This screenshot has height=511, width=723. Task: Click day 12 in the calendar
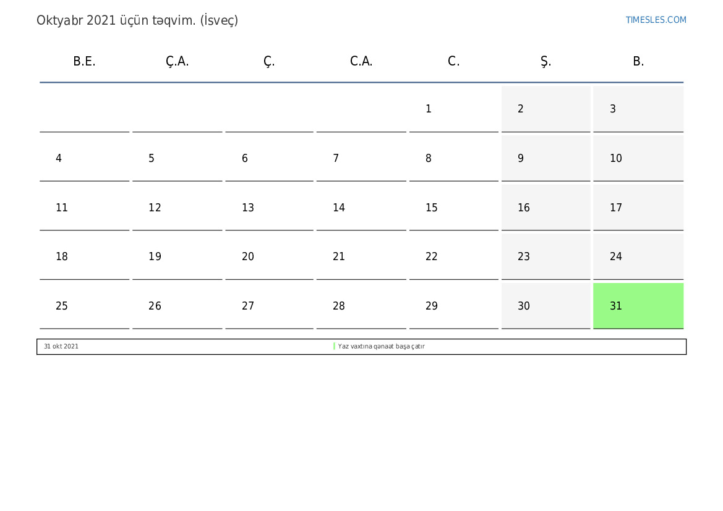tap(177, 208)
